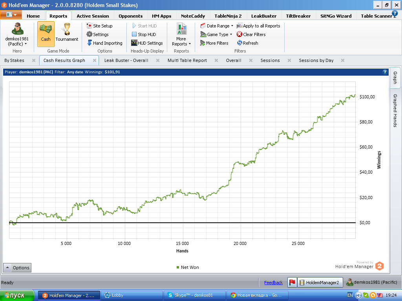Refresh the report data
This screenshot has height=301, width=402.
247,43
